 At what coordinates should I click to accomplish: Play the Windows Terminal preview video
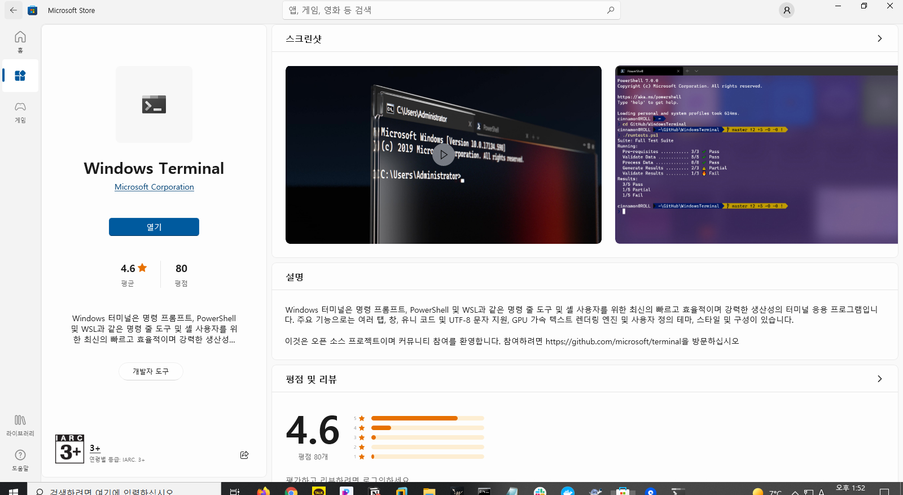(444, 155)
